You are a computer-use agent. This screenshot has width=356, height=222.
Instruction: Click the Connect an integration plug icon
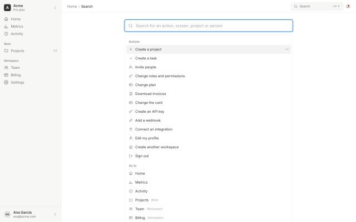coord(131,129)
